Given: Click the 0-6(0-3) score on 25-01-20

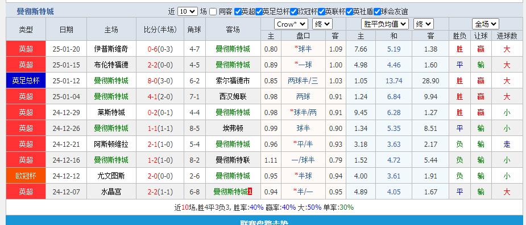Looking at the screenshot, I should 160,49.
